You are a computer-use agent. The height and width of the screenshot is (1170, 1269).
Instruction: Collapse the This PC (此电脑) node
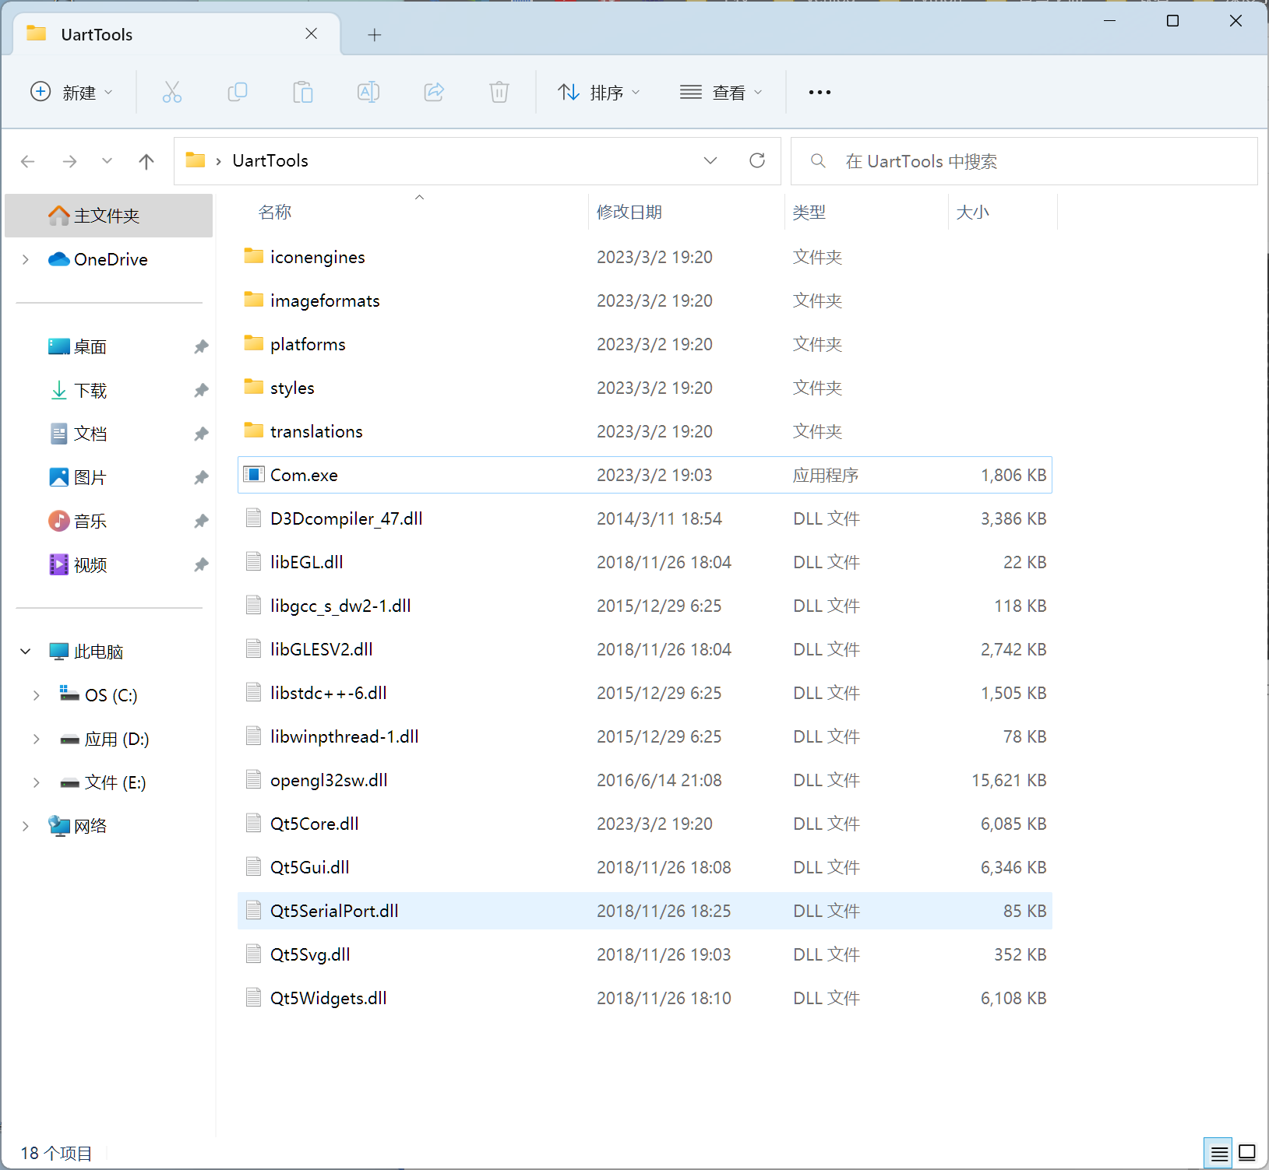pyautogui.click(x=26, y=652)
